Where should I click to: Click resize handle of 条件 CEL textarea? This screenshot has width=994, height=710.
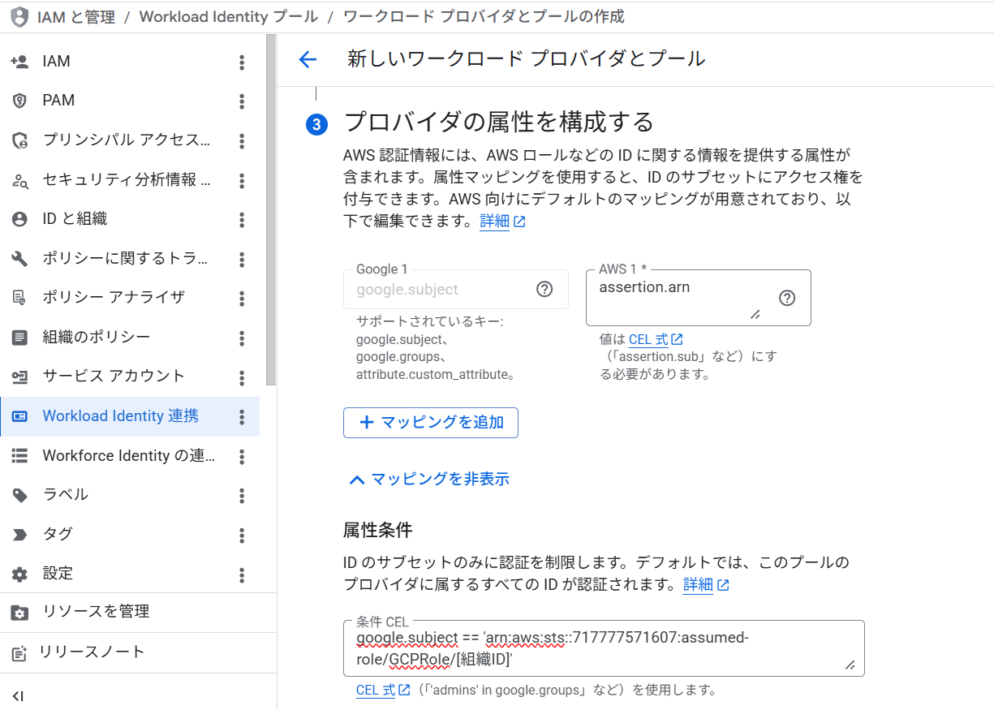pos(850,665)
